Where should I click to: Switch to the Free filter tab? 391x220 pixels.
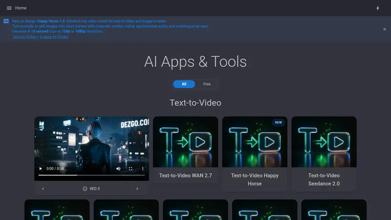click(x=207, y=84)
